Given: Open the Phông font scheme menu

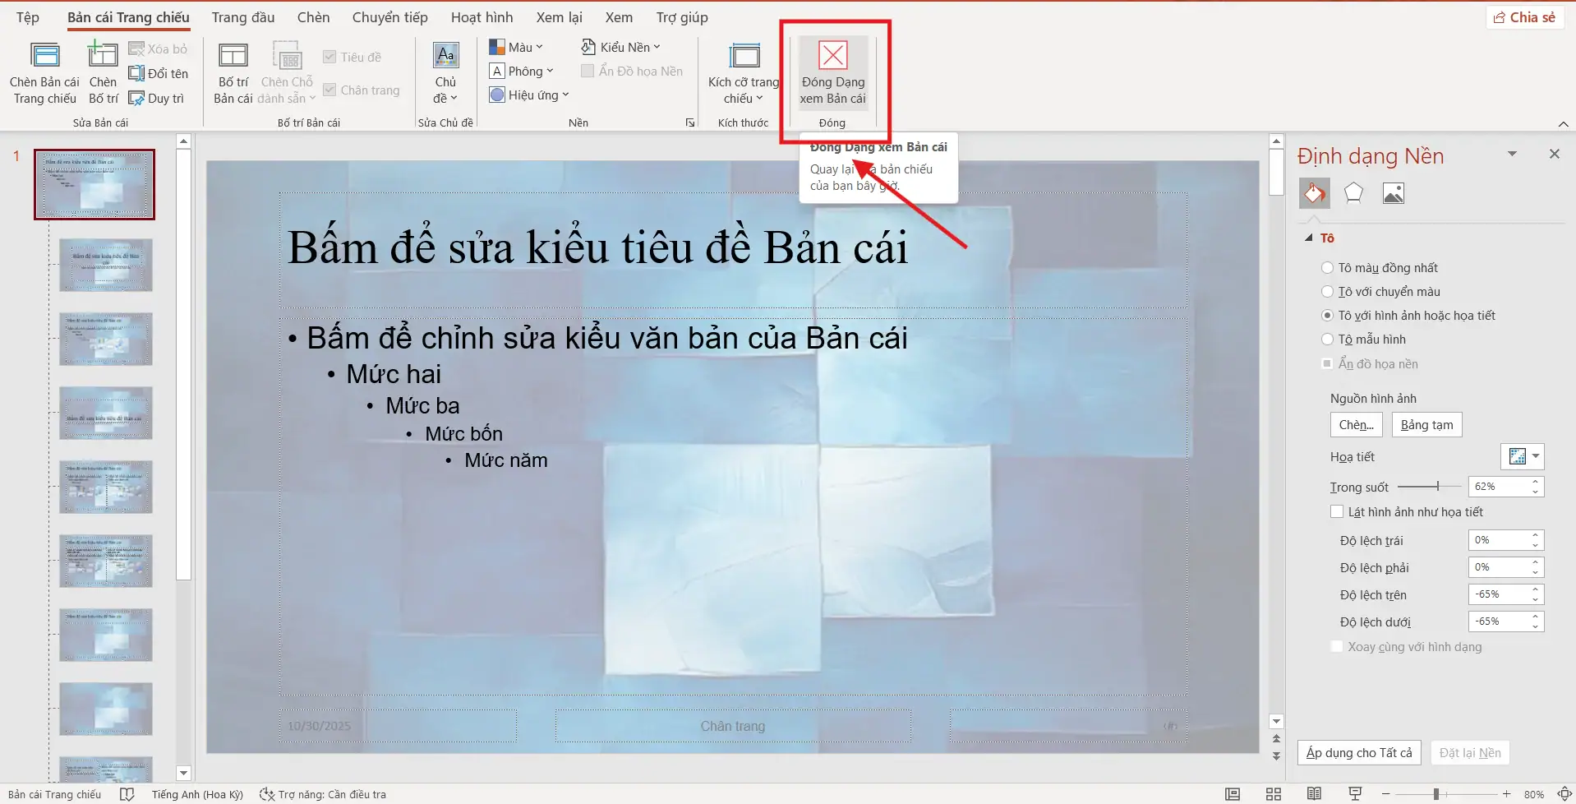Looking at the screenshot, I should 521,71.
